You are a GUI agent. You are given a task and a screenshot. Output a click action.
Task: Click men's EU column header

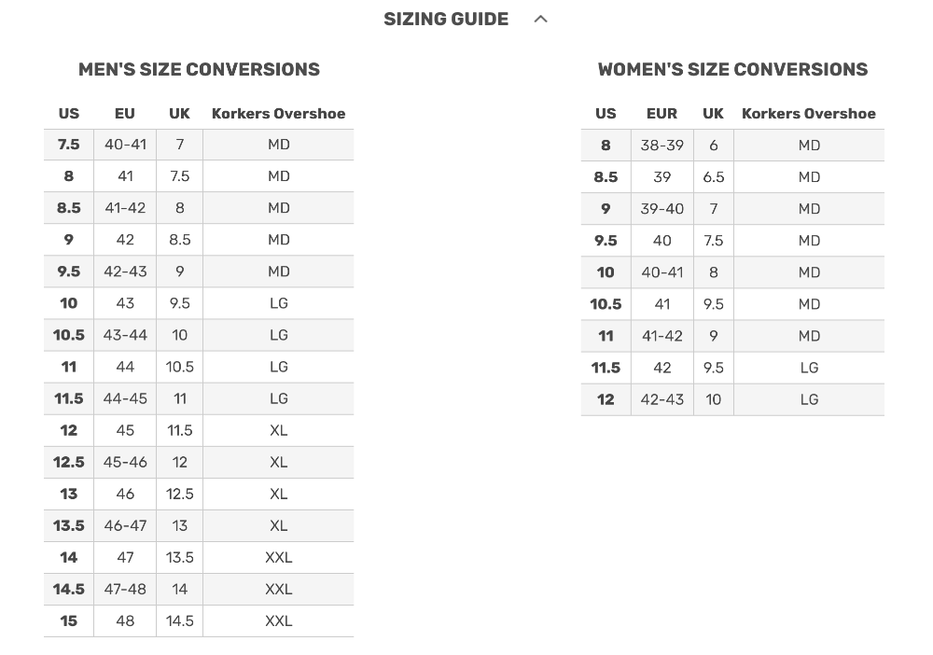[x=125, y=114]
